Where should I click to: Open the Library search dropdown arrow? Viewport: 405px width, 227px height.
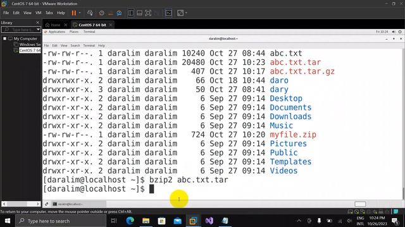coord(38,30)
